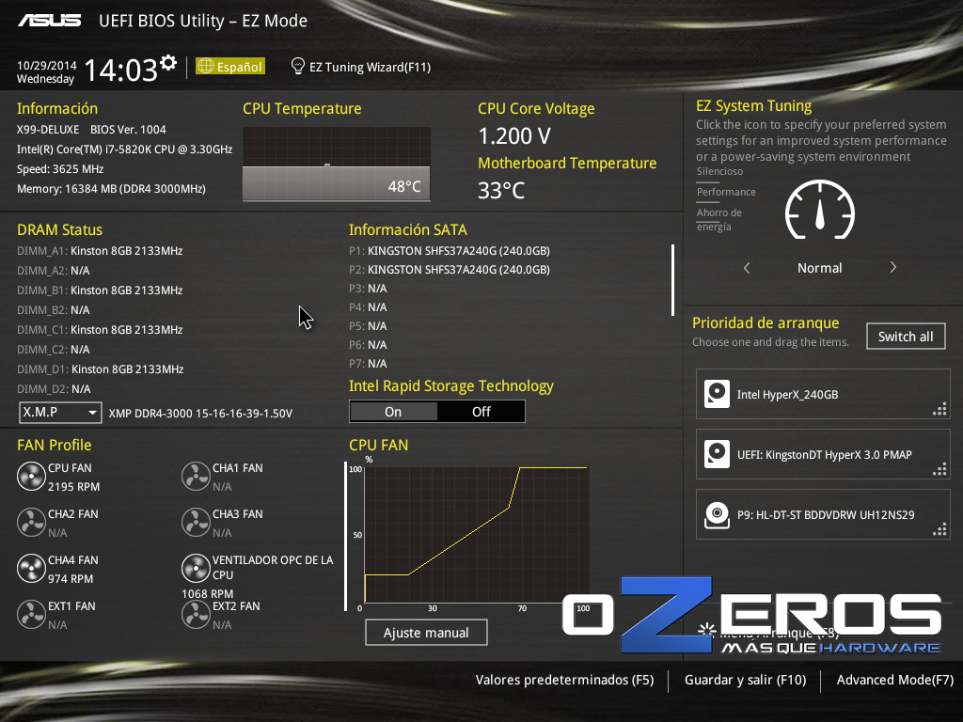Screen dimensions: 963x722
Task: Grab the drag handle on P9 HL-DT-ST BDDVDRW
Action: tap(939, 530)
